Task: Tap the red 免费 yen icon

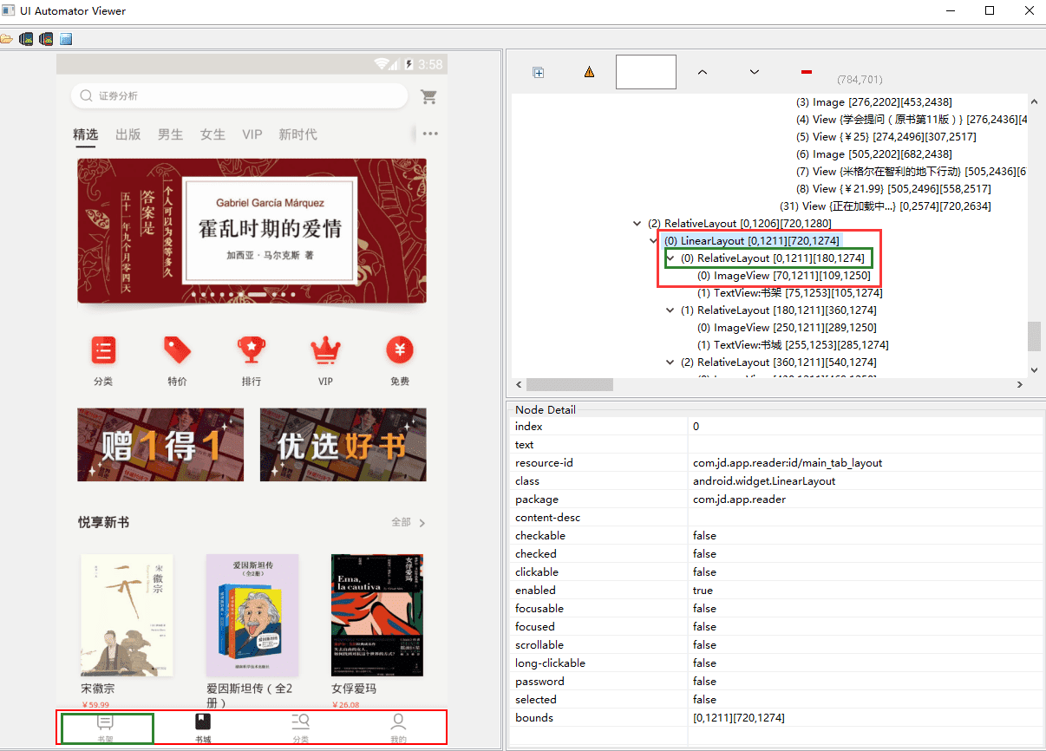Action: coord(400,350)
